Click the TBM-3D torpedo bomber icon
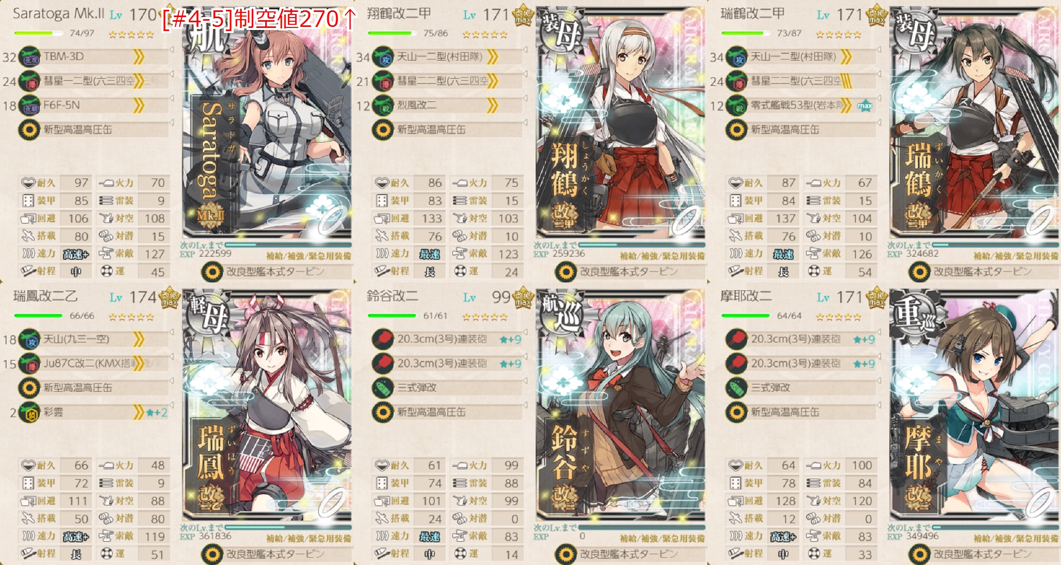This screenshot has height=565, width=1061. pyautogui.click(x=29, y=57)
